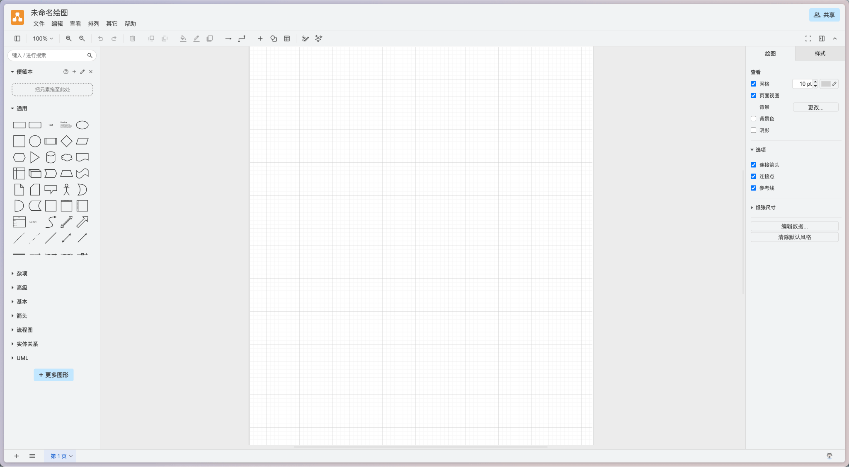Click the waypoints connector style icon
Screen dimensions: 849x467
point(242,39)
